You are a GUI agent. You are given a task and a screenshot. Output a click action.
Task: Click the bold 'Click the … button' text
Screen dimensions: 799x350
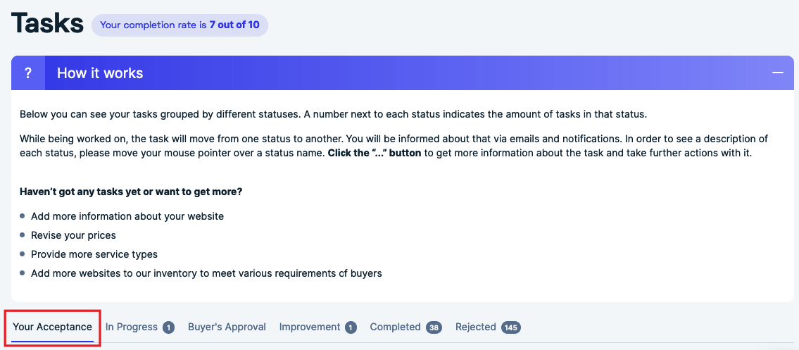click(375, 154)
